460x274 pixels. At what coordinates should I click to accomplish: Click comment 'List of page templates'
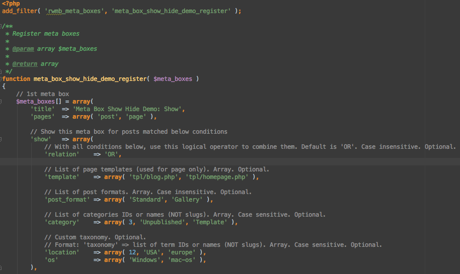click(x=157, y=169)
